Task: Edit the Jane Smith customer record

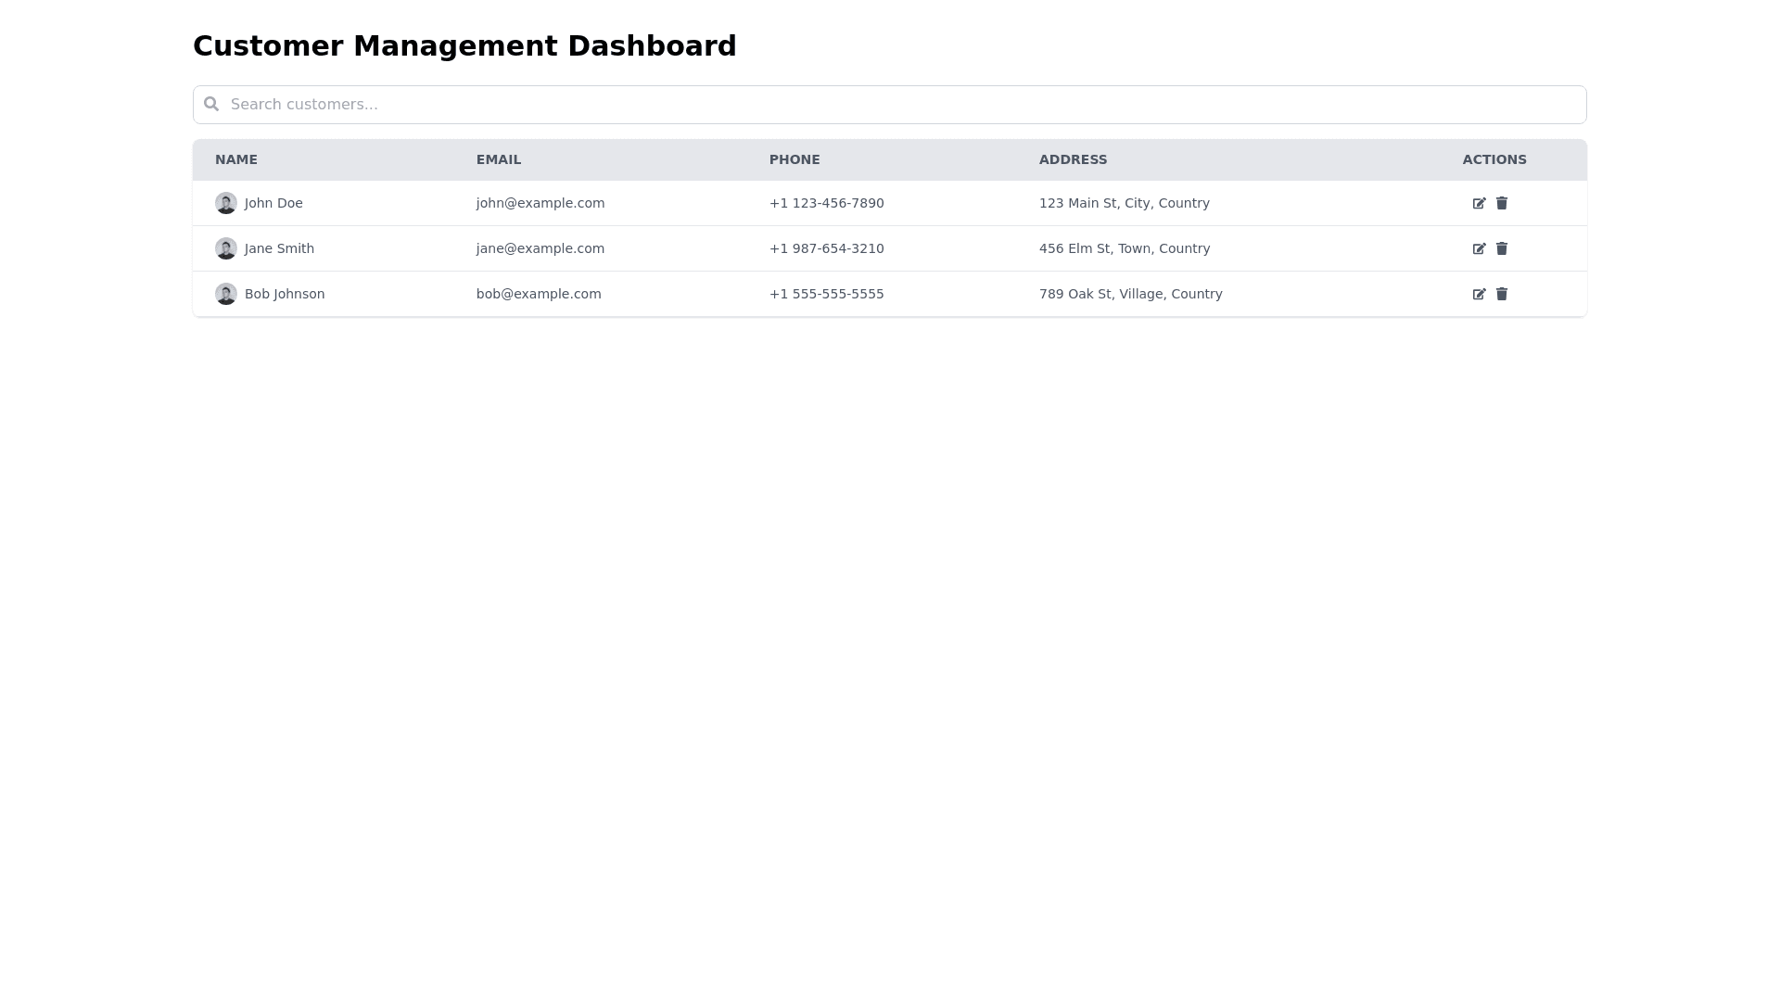Action: click(1479, 248)
